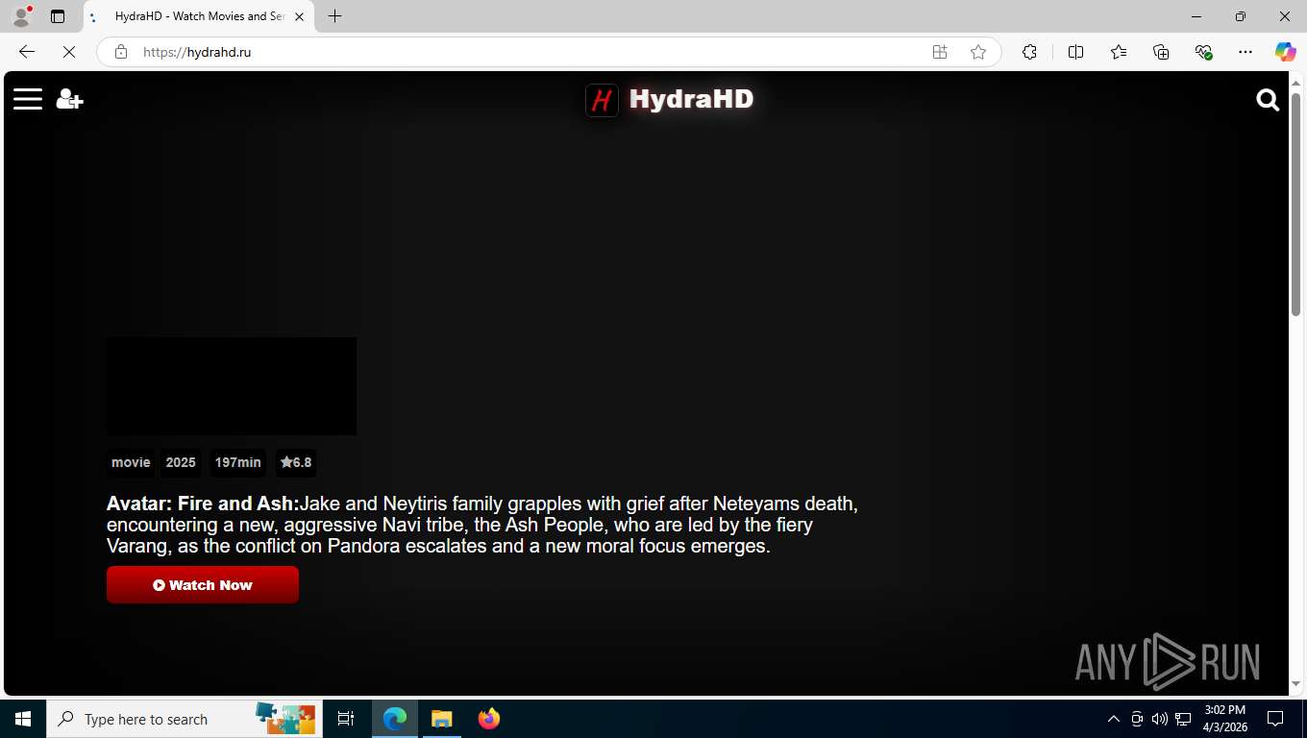This screenshot has width=1307, height=738.
Task: Click the scrollbar down arrow
Action: click(x=1295, y=684)
